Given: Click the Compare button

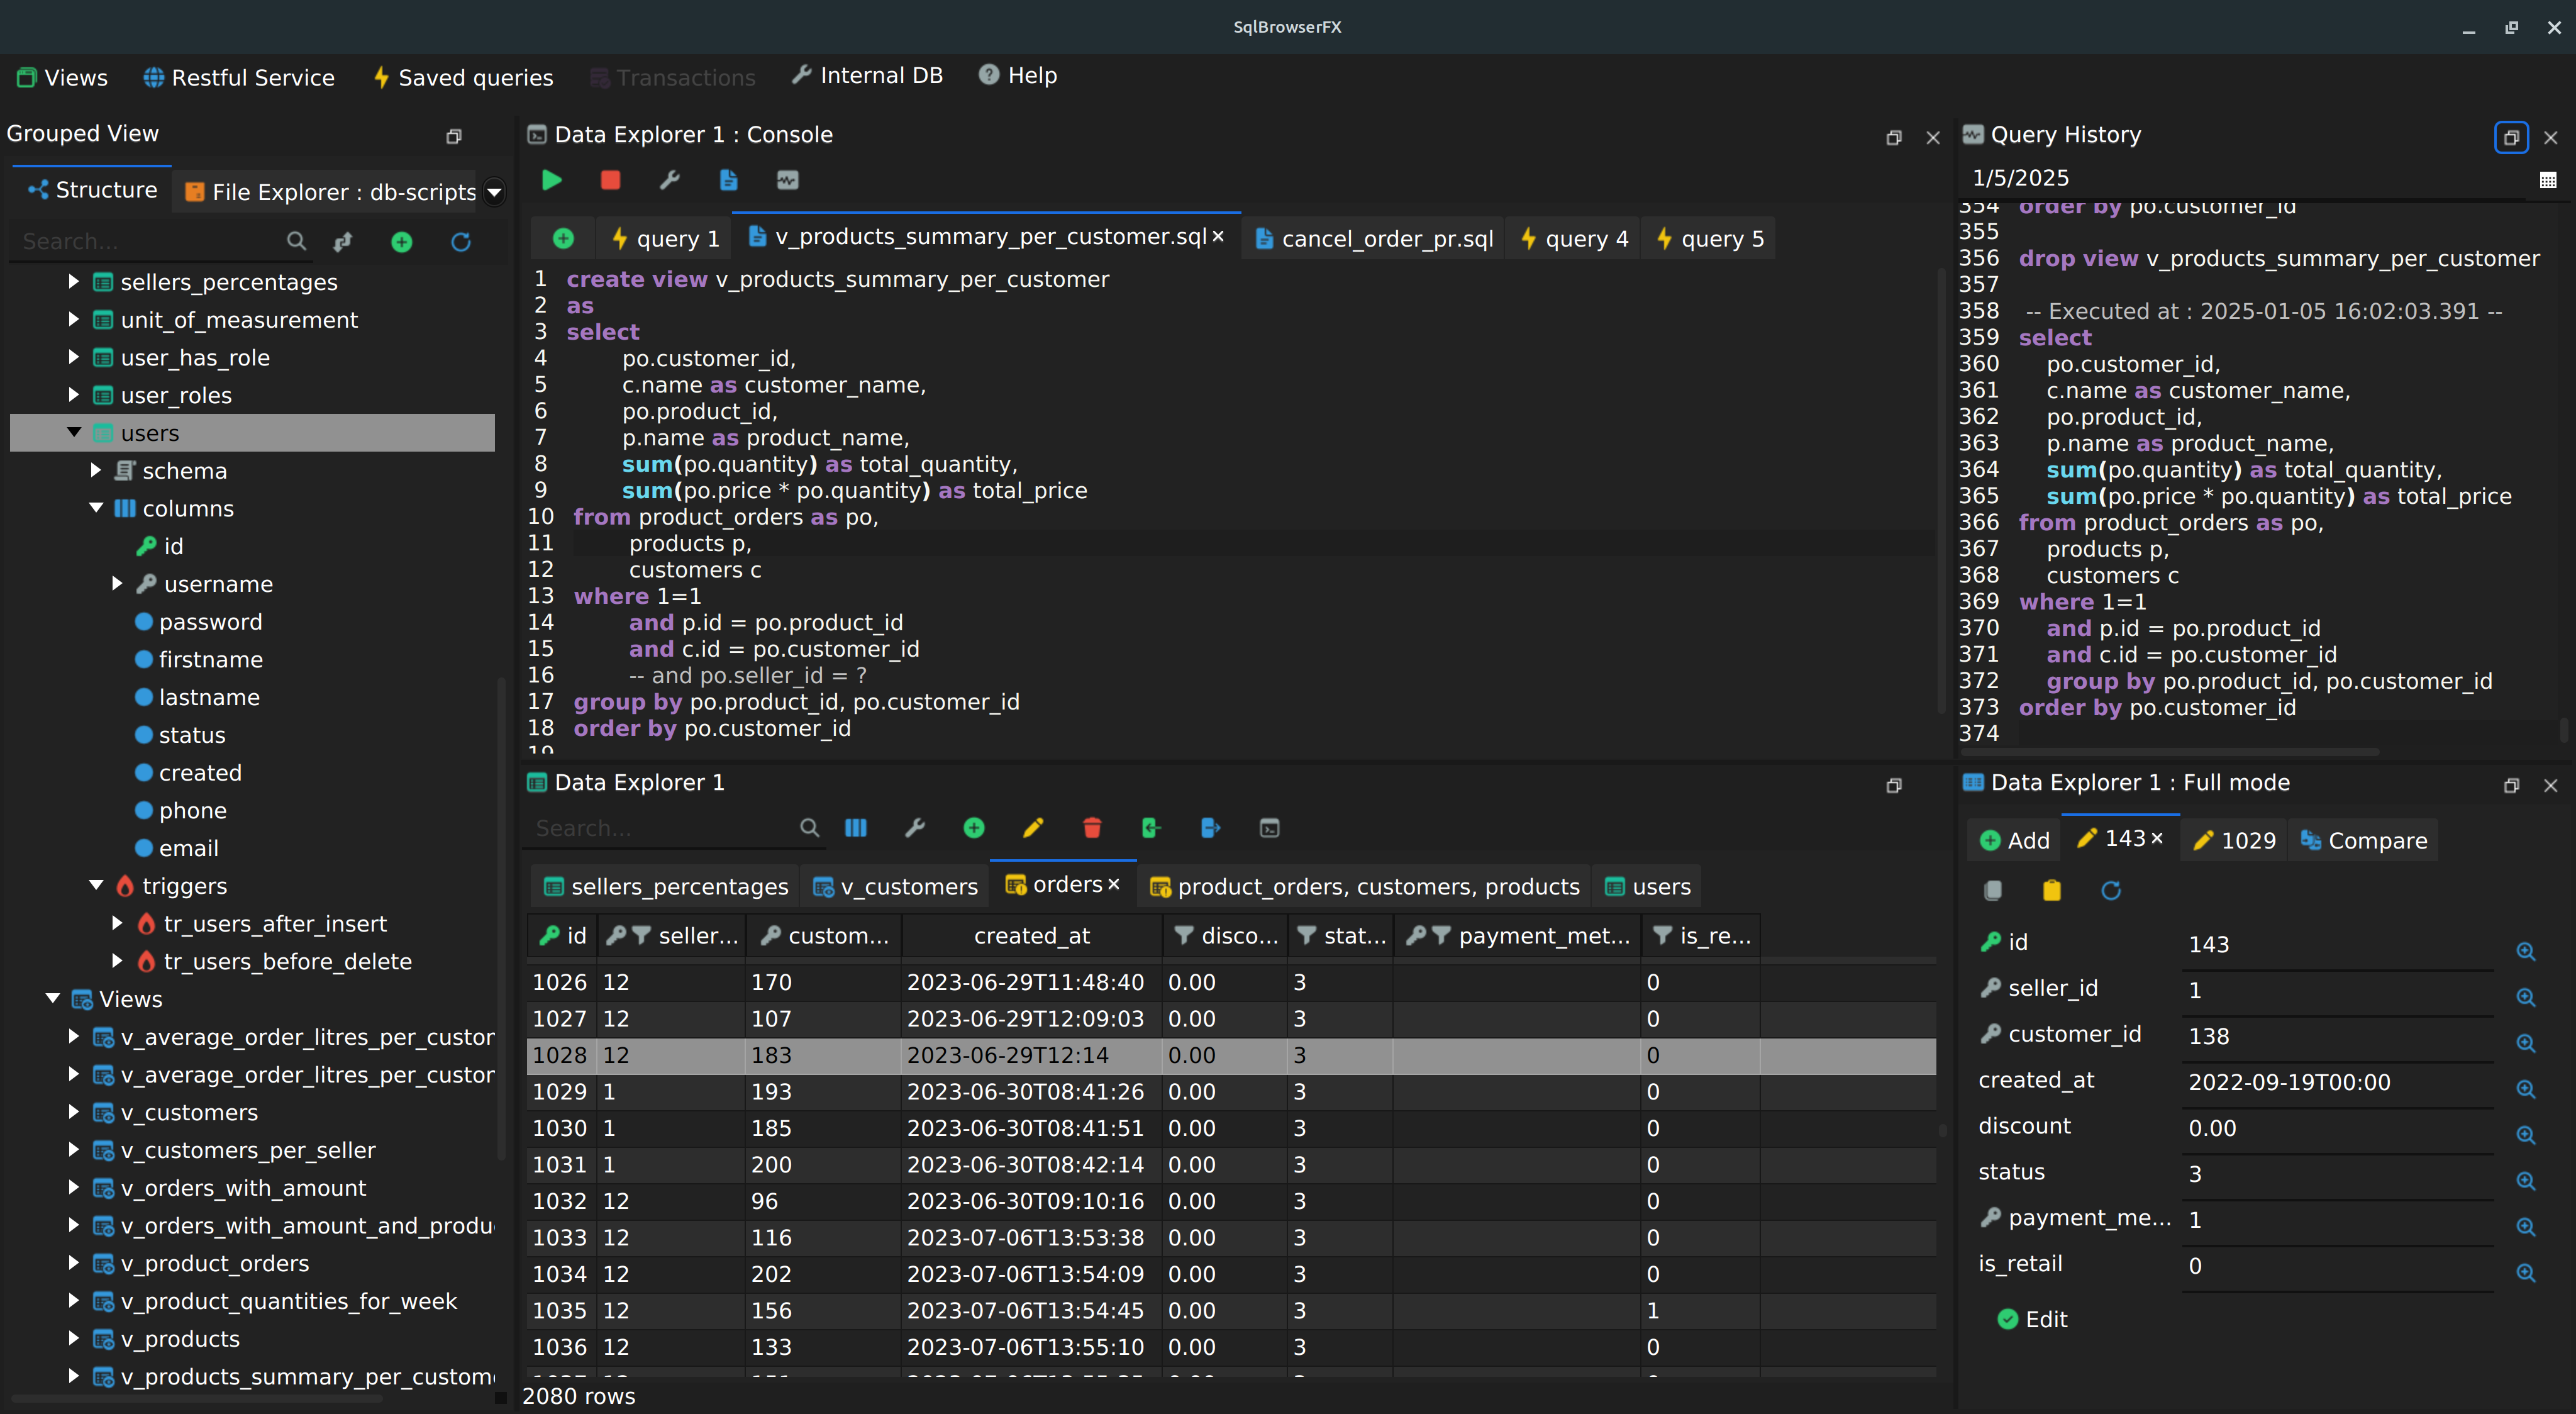Looking at the screenshot, I should coord(2364,841).
